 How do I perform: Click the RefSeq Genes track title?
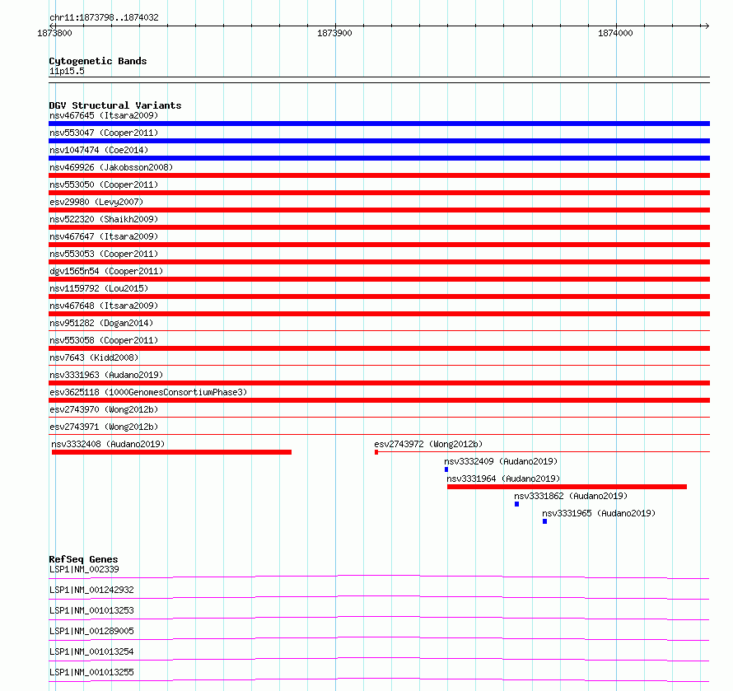(83, 559)
